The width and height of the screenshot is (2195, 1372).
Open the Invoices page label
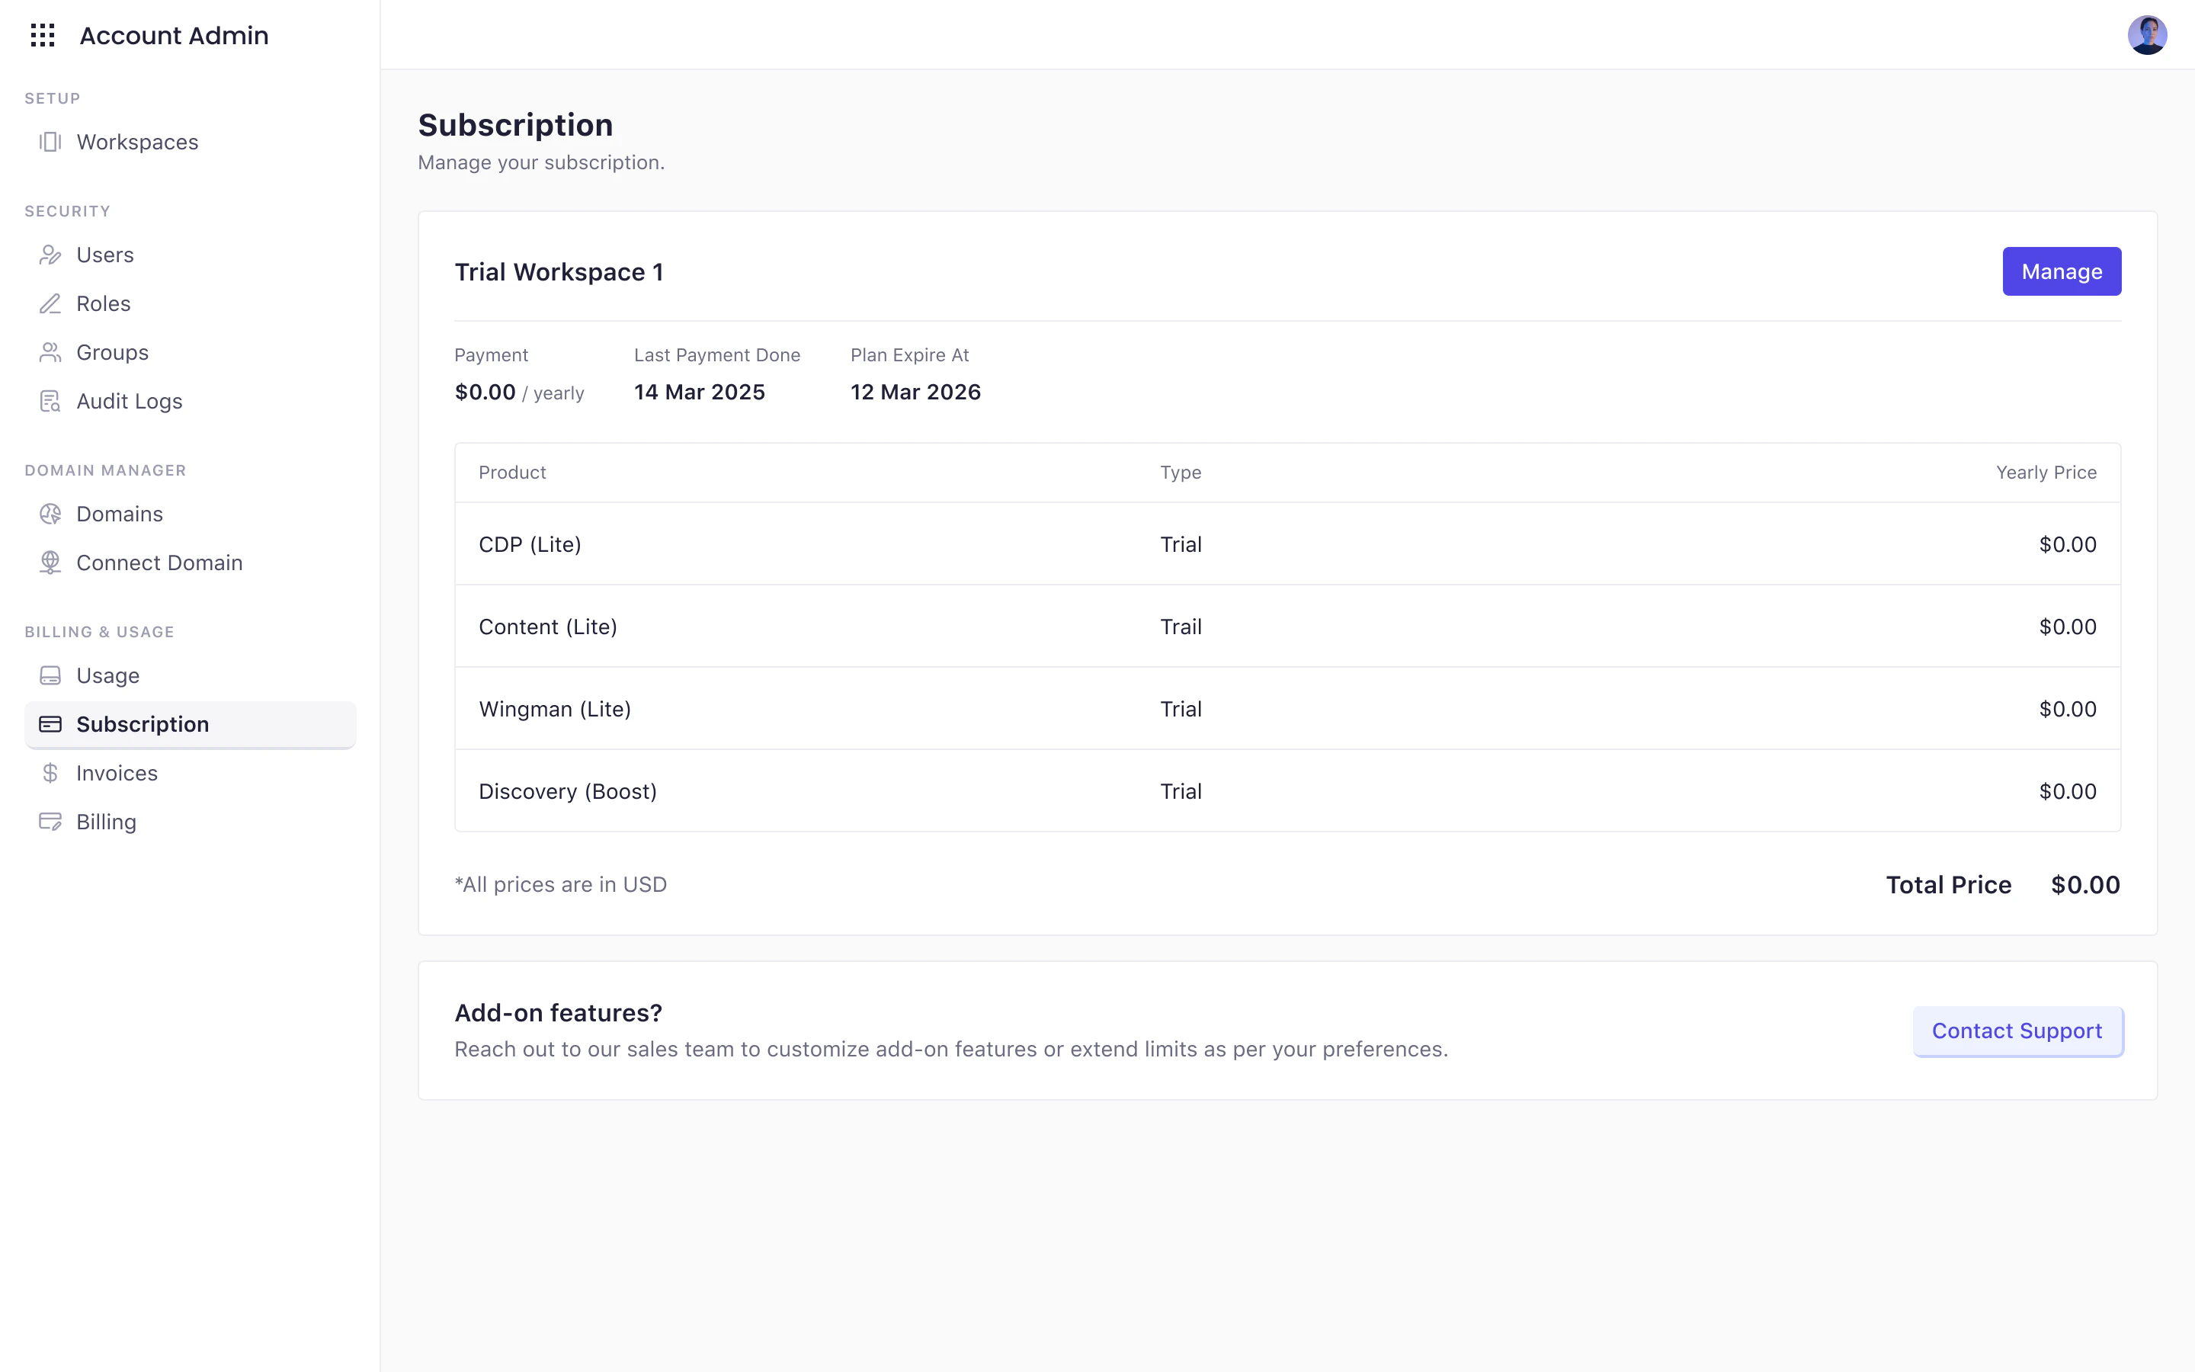[117, 773]
